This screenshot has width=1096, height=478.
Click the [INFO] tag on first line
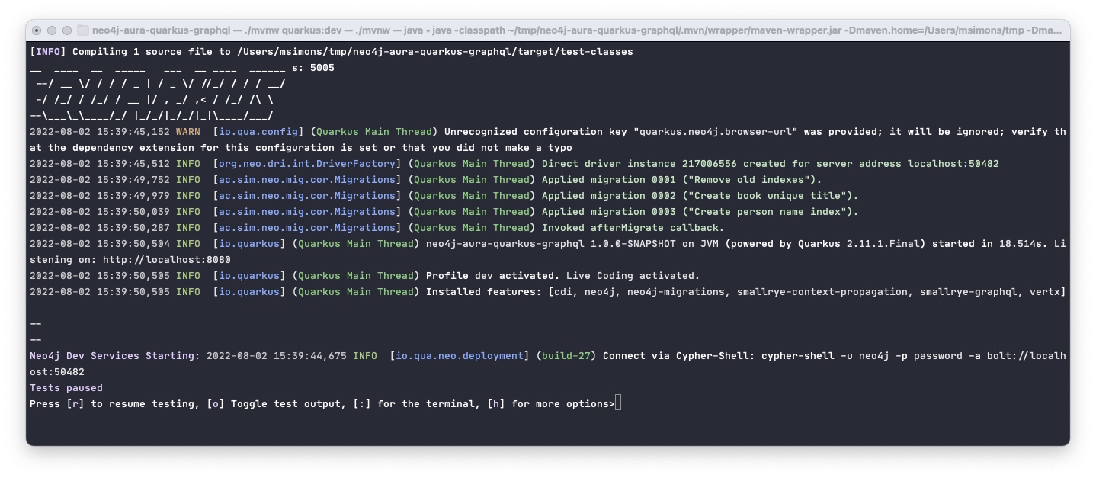(x=48, y=52)
